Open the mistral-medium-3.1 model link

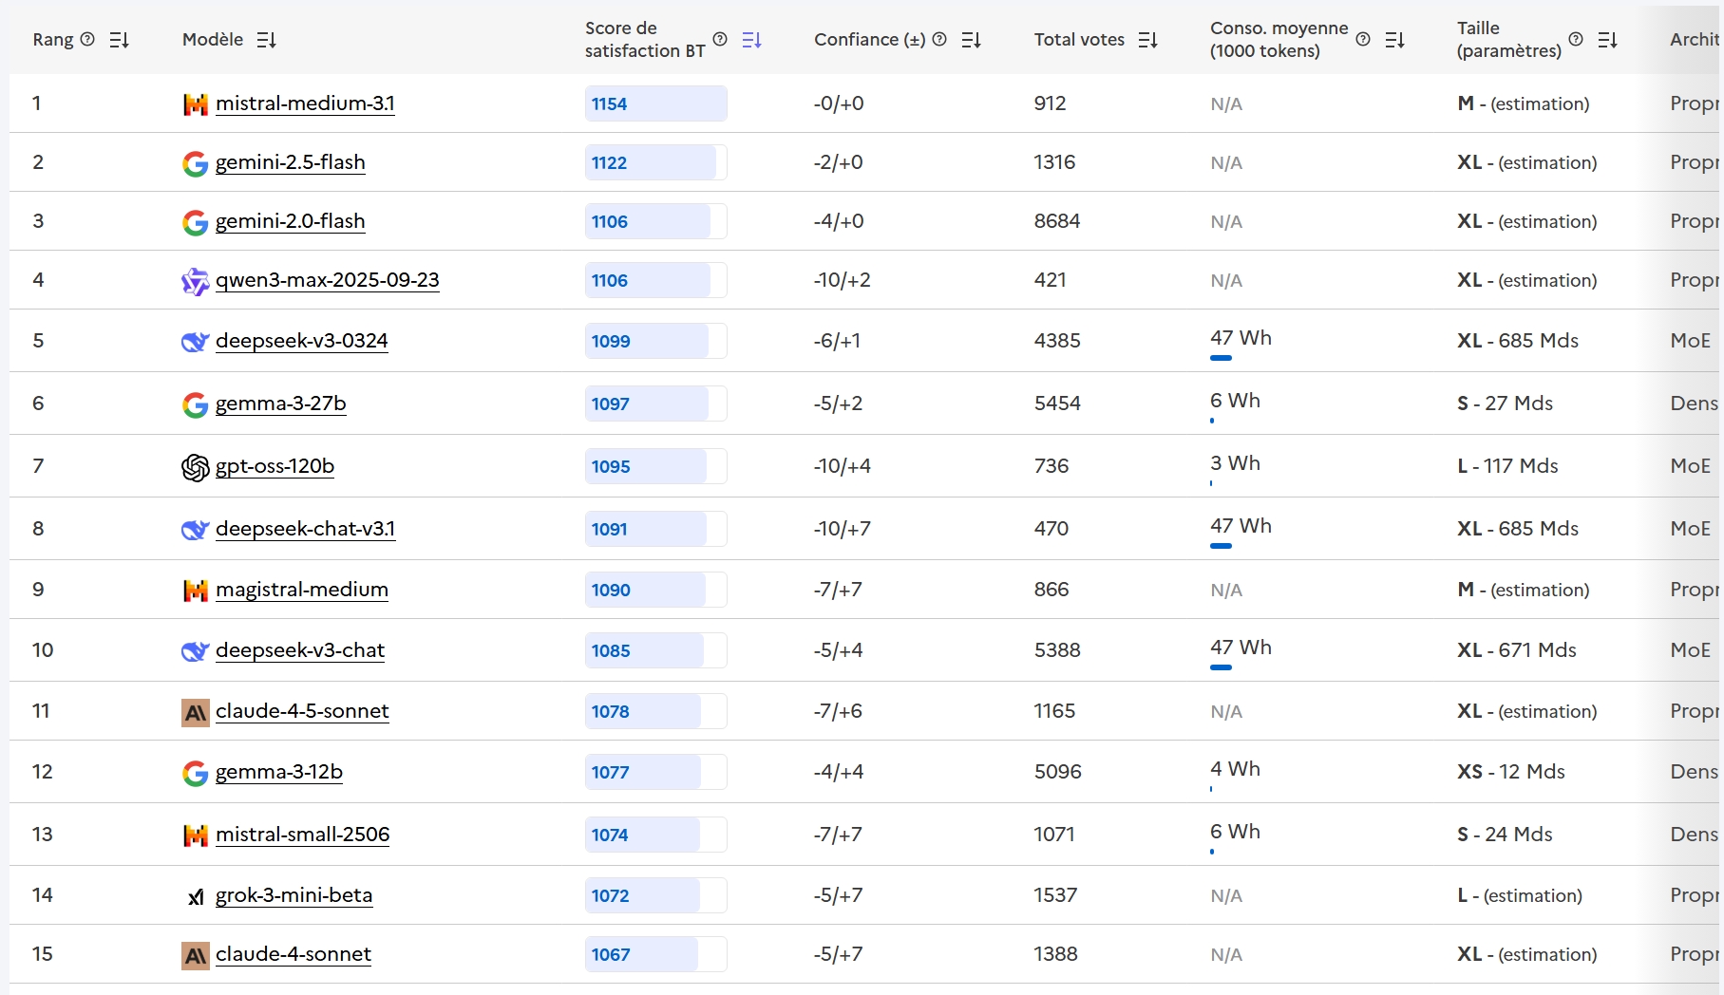pos(305,103)
